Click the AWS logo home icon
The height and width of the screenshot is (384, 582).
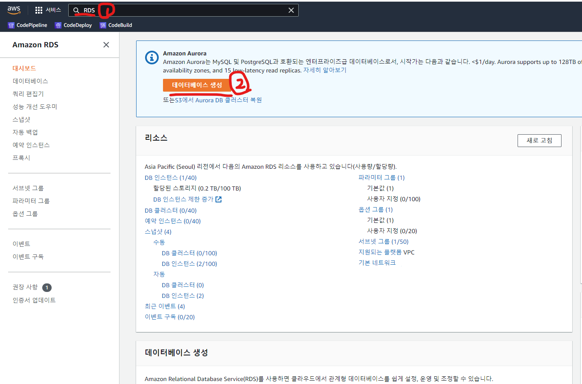tap(14, 10)
